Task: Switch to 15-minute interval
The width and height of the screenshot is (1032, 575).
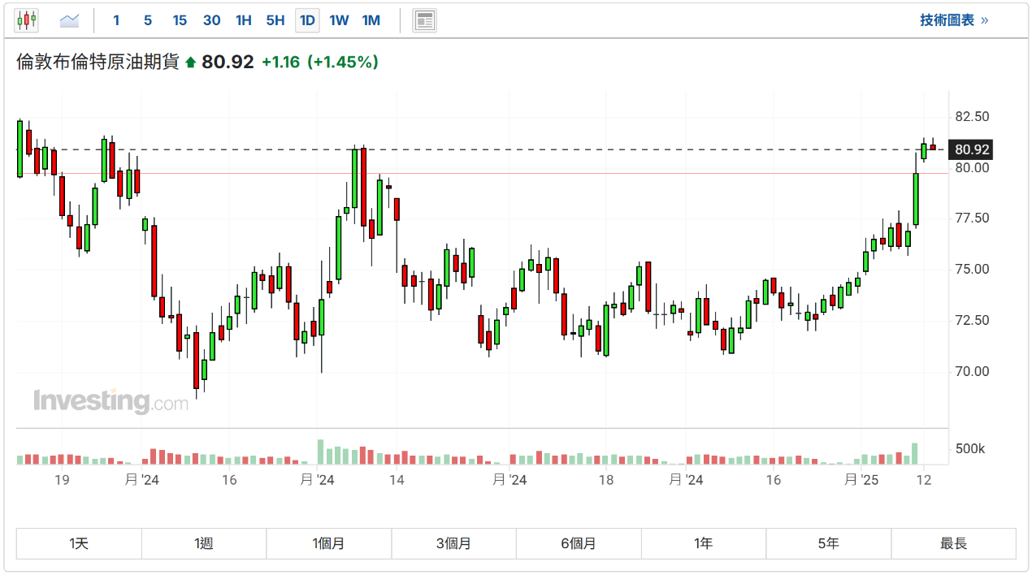Action: [x=180, y=20]
